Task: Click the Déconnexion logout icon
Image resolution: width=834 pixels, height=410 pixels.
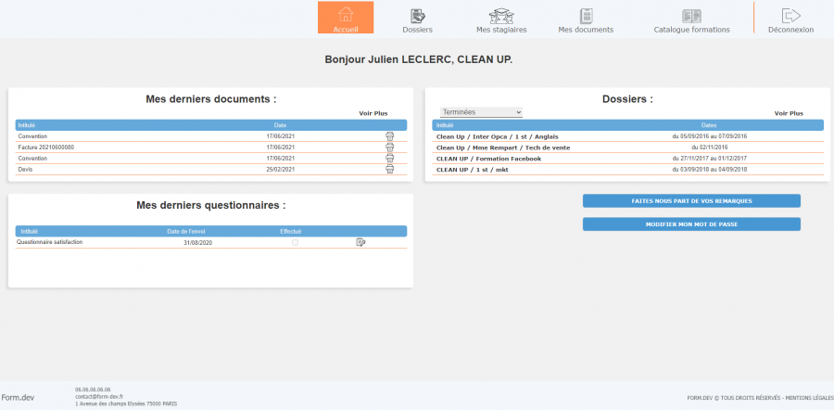Action: pyautogui.click(x=790, y=16)
